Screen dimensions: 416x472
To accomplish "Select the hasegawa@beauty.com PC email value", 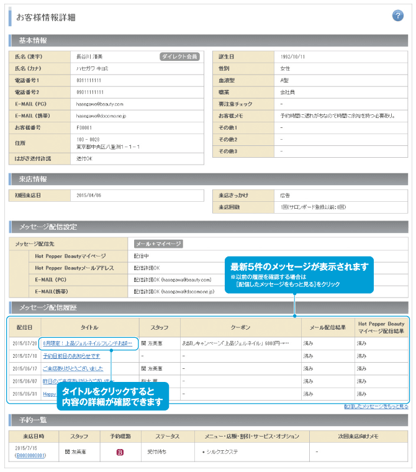I will pyautogui.click(x=99, y=104).
